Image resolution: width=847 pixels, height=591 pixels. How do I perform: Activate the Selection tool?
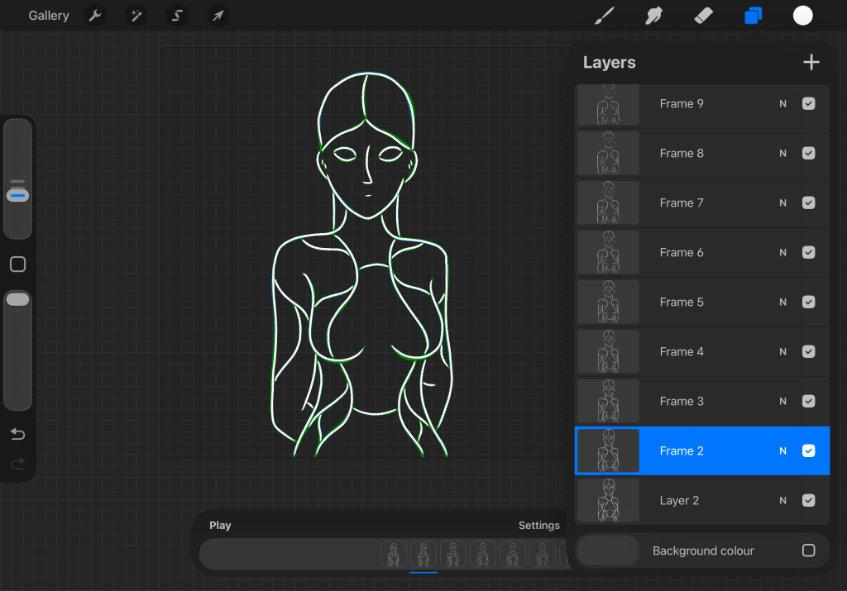click(177, 16)
